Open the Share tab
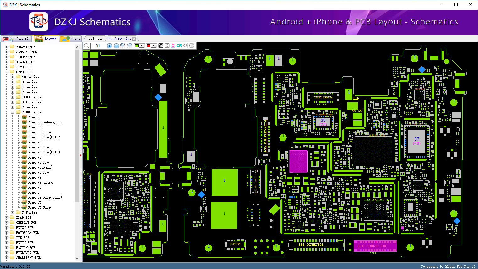Image resolution: width=478 pixels, height=269 pixels. click(70, 39)
